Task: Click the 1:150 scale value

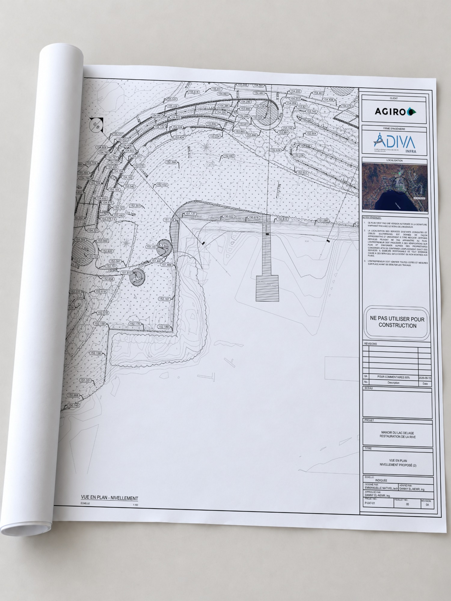Action: coord(135,505)
